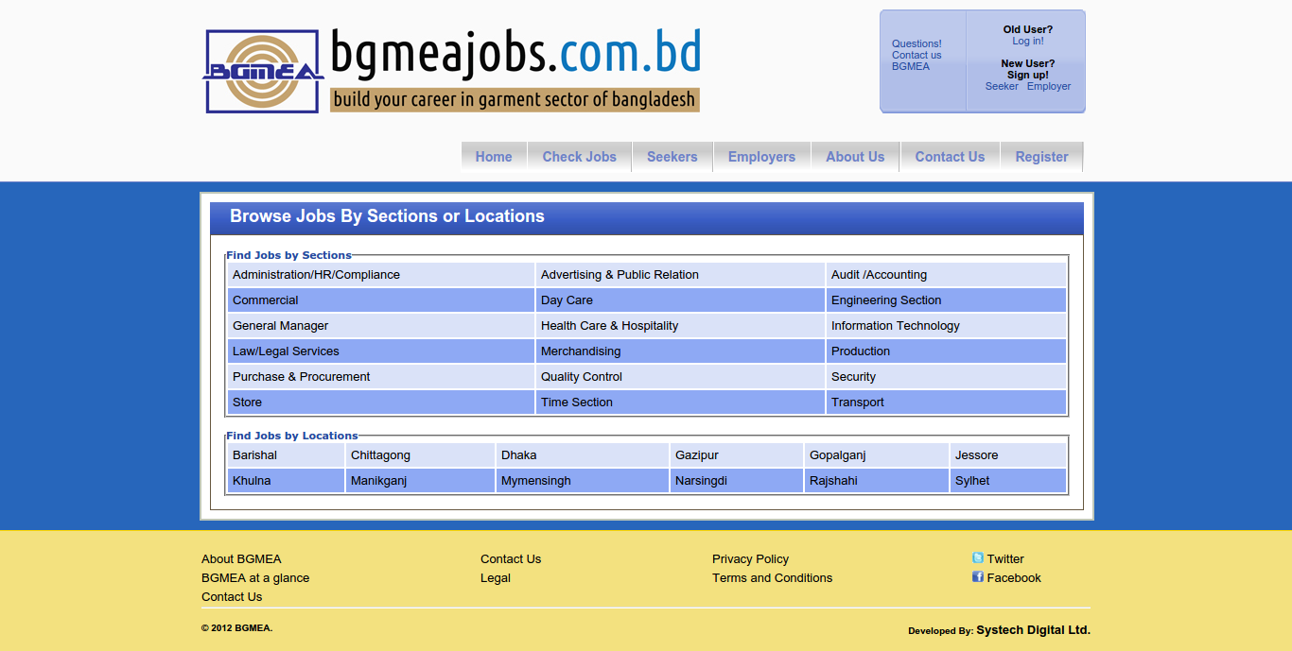Sign up as a Seeker

click(x=1002, y=87)
